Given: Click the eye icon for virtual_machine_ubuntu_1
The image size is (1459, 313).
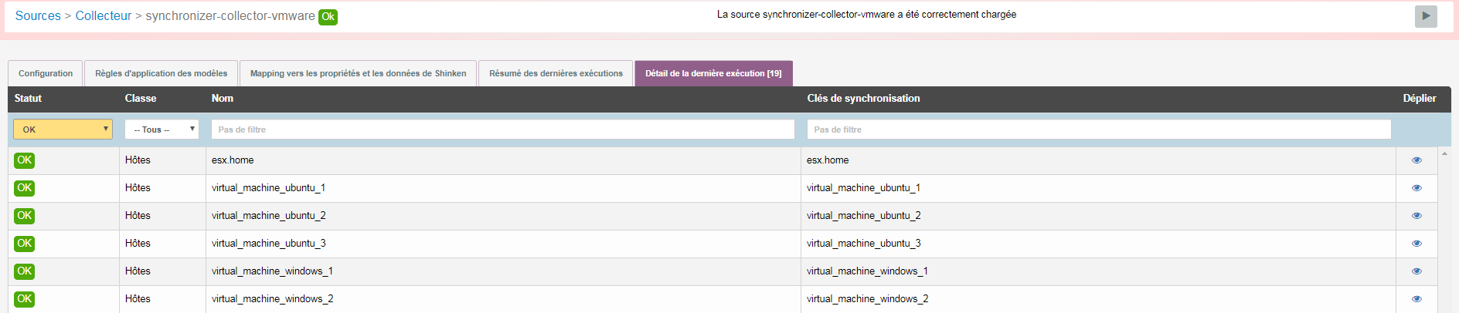Looking at the screenshot, I should pos(1416,188).
